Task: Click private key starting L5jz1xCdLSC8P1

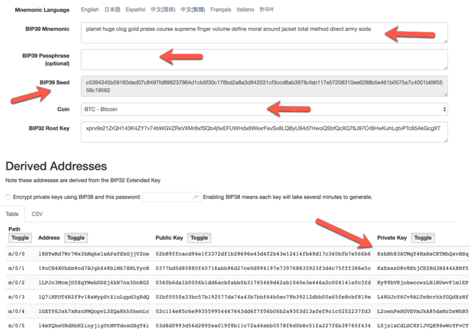Action: coord(423,325)
